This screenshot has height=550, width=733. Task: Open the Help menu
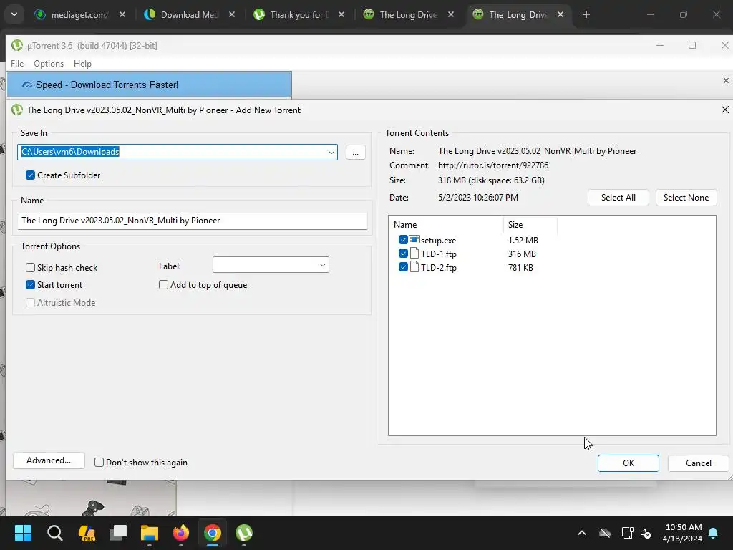[83, 64]
